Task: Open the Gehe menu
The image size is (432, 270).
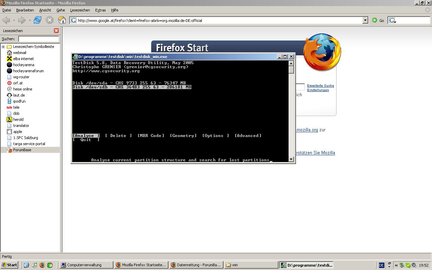Action: click(61, 10)
